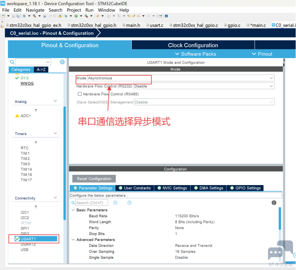Select the Categories view button

21,70
